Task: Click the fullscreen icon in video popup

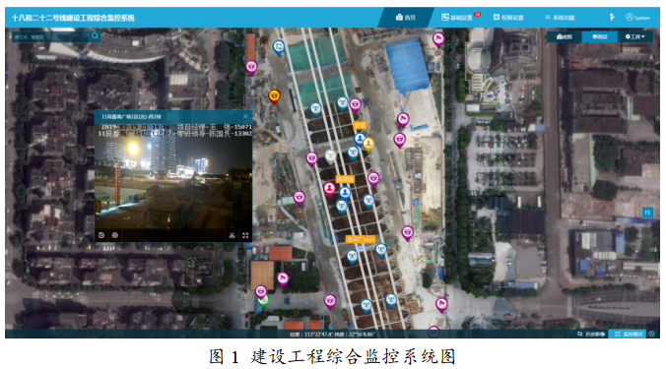Action: point(245,235)
